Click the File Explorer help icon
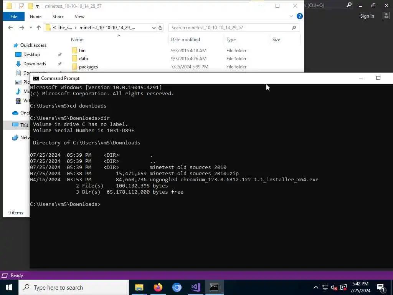 point(299,16)
